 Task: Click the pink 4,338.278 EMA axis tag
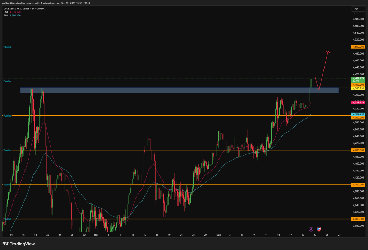pyautogui.click(x=359, y=103)
